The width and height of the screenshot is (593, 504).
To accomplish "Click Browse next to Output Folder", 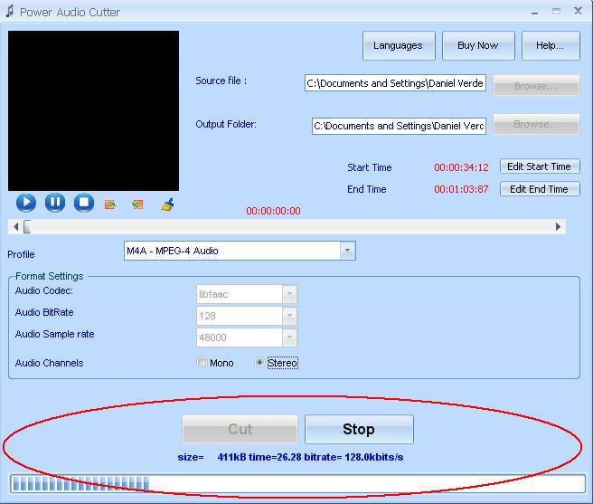I will (536, 124).
